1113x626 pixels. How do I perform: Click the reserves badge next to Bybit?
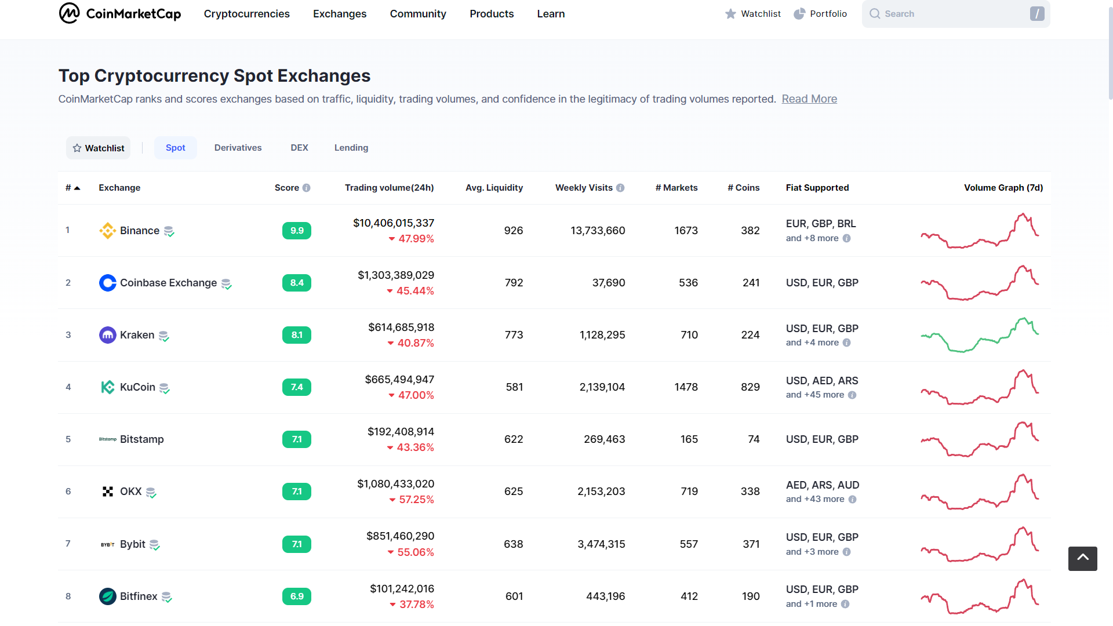(155, 545)
